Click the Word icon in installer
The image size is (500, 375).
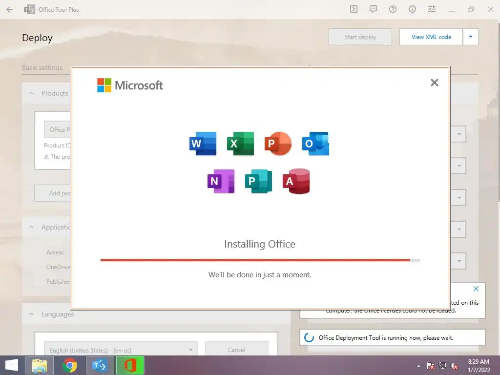point(203,144)
